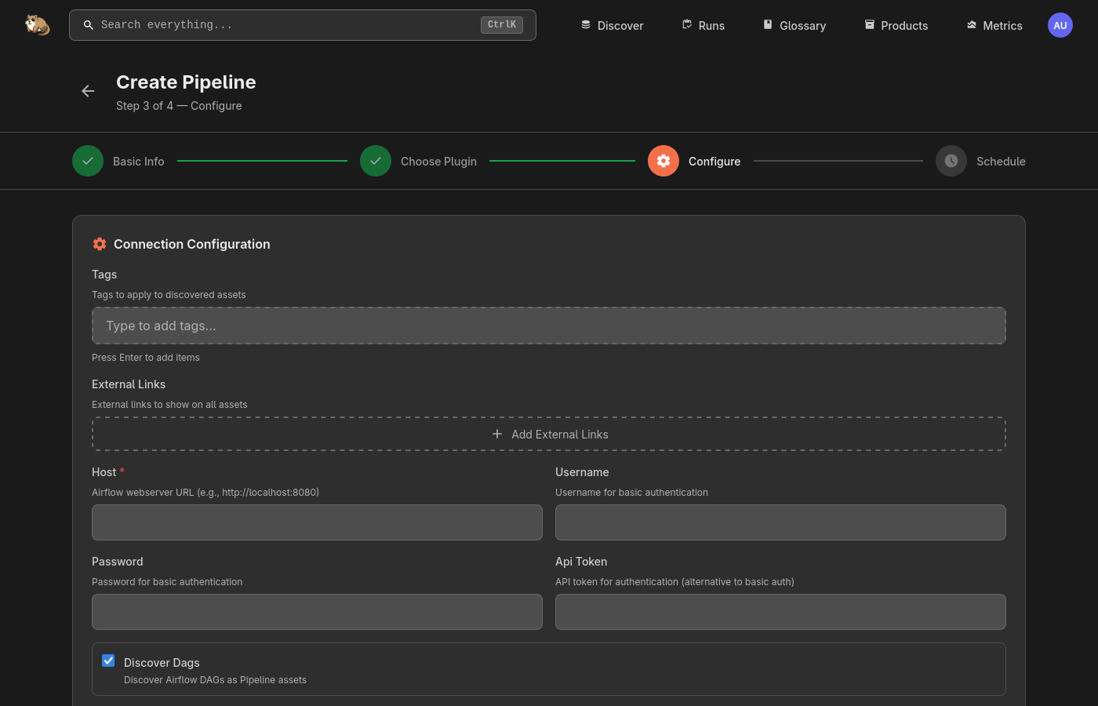Go to the Runs page

click(703, 25)
